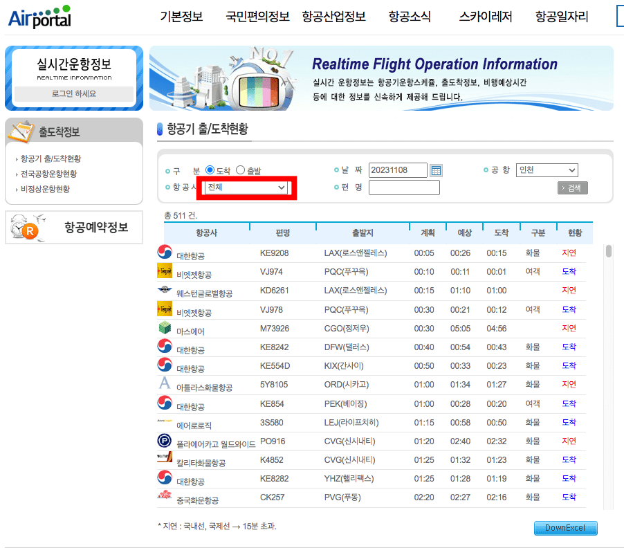Click the 항공사 column header

[x=207, y=232]
